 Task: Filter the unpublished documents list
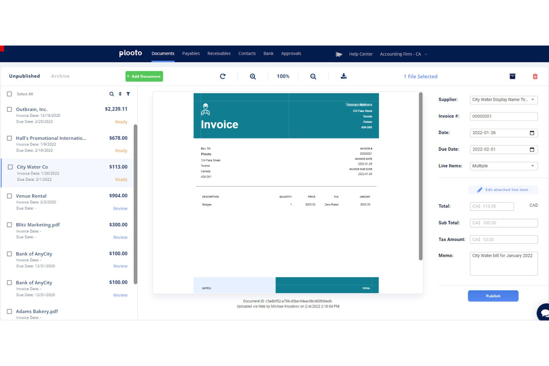(x=128, y=94)
